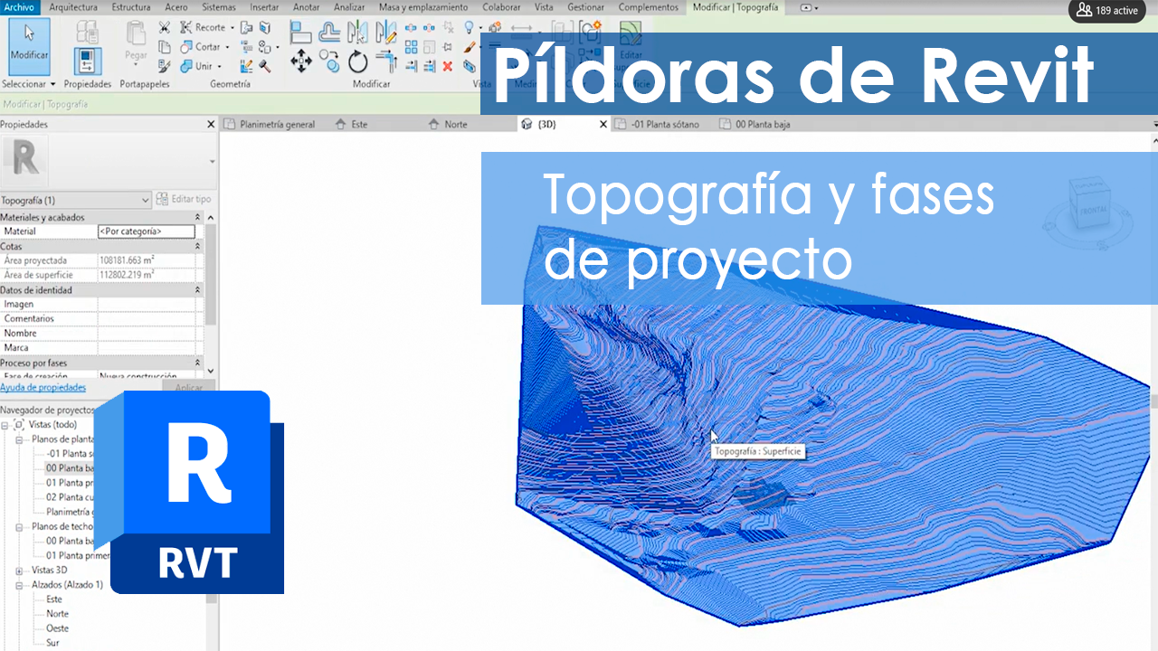Collapse Proceso por fases section
The height and width of the screenshot is (651, 1158).
[x=198, y=363]
